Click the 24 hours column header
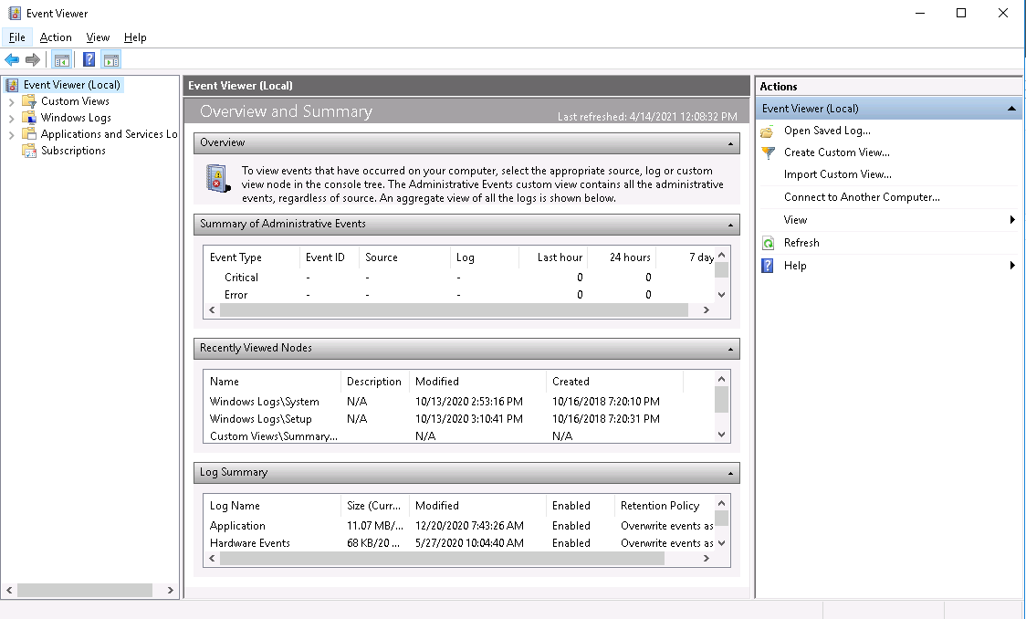1026x619 pixels. pyautogui.click(x=621, y=257)
